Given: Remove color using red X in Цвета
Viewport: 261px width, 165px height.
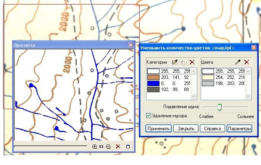Looking at the screenshot, I should pyautogui.click(x=247, y=62).
